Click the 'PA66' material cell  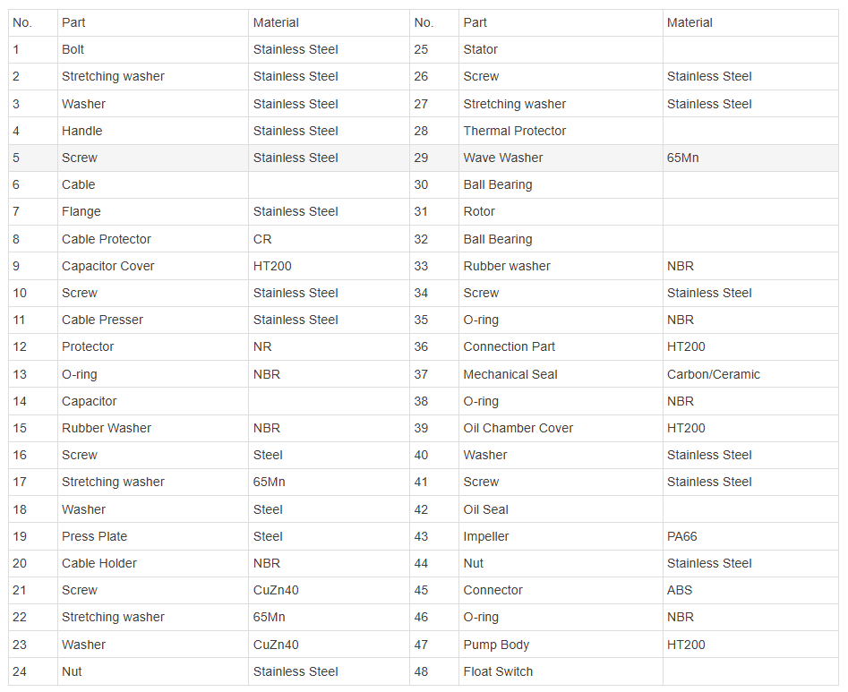(x=750, y=536)
